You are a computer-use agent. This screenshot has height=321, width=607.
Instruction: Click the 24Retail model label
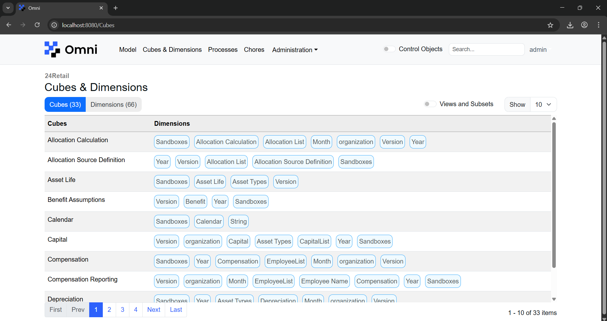(x=57, y=76)
